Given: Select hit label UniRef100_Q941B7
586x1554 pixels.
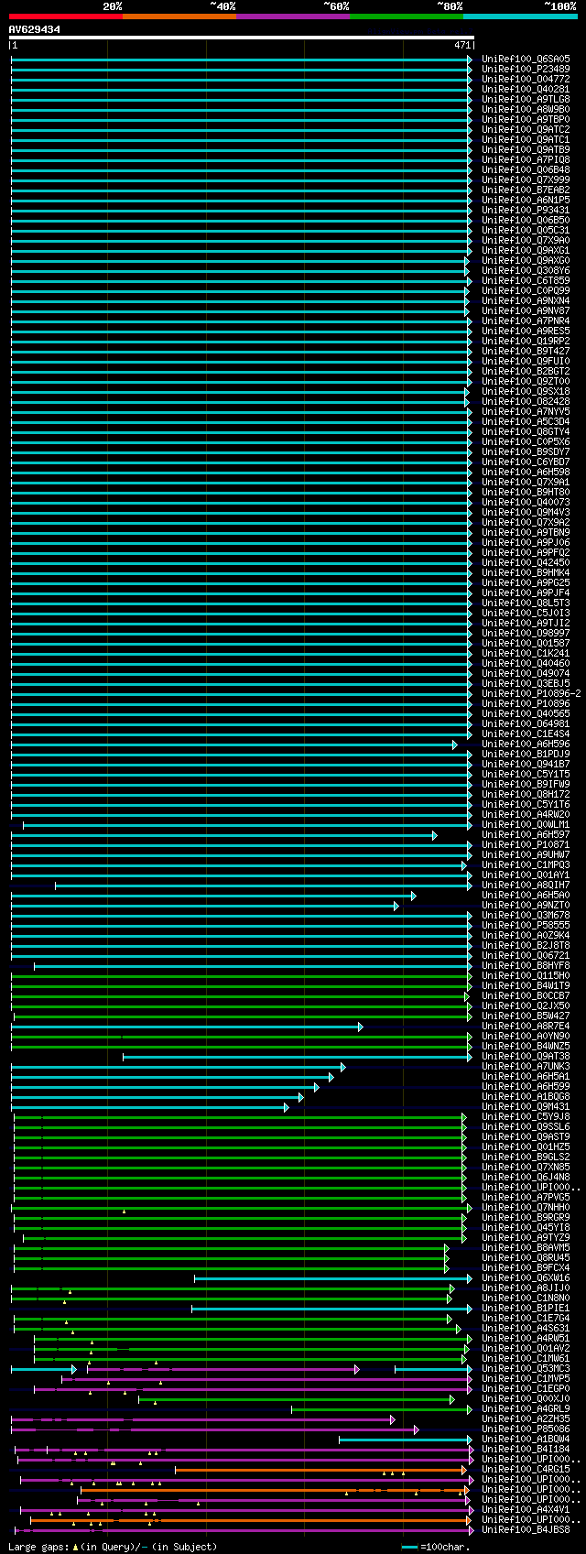Looking at the screenshot, I should point(526,764).
